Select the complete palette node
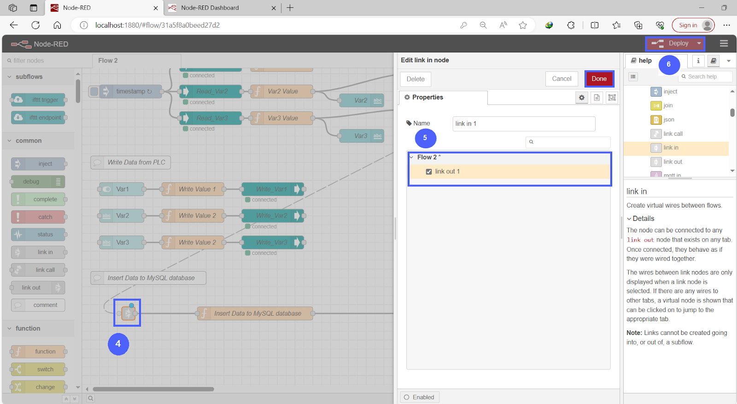The height and width of the screenshot is (404, 737). pyautogui.click(x=38, y=199)
